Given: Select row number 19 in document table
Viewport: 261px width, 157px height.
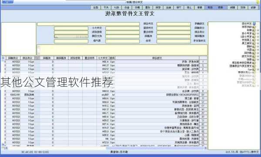Looking at the screenshot, I should [203, 128].
